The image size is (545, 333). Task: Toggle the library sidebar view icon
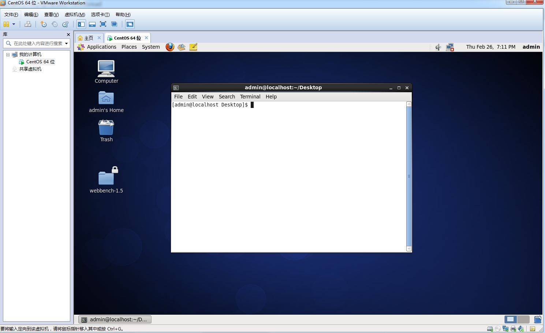(x=81, y=24)
